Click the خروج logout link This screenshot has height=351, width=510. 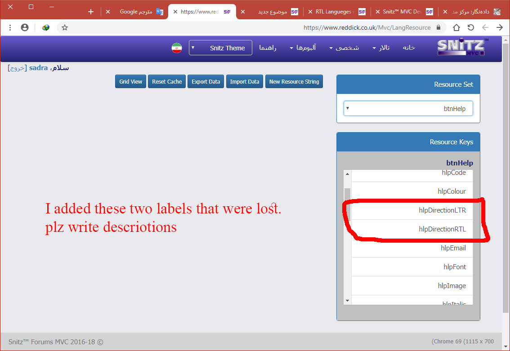(x=17, y=68)
